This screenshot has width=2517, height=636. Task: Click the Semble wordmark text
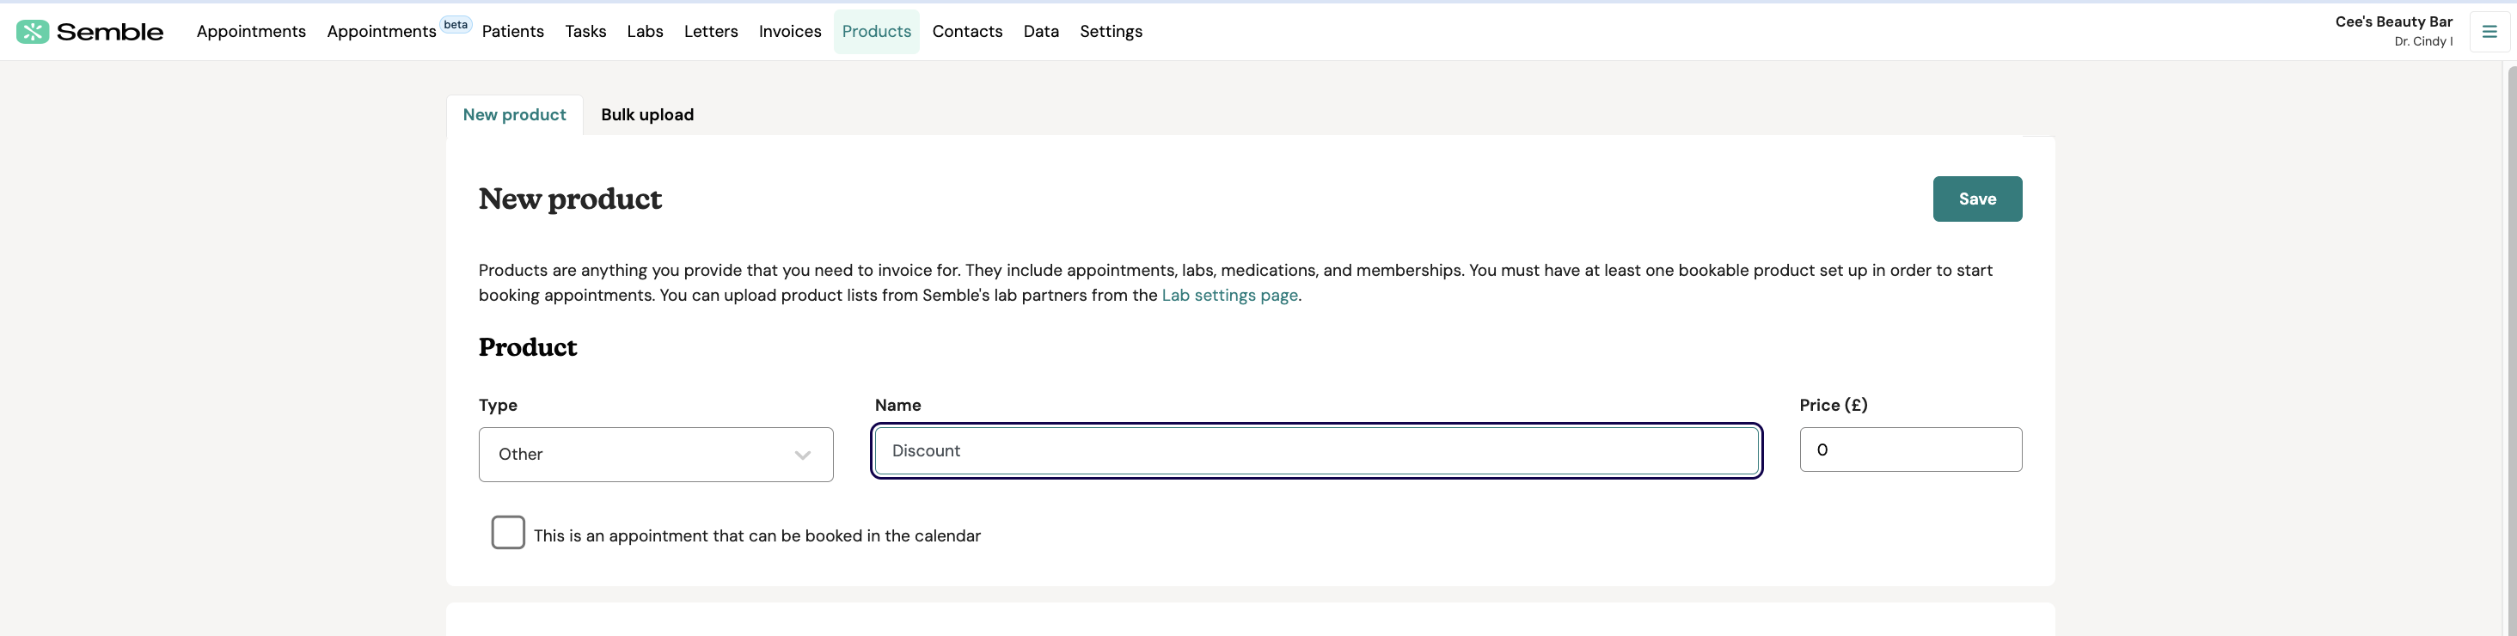(110, 31)
